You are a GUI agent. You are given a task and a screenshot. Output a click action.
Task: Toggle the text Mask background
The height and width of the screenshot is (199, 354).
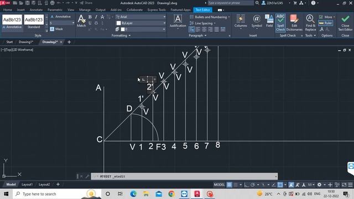click(x=56, y=29)
